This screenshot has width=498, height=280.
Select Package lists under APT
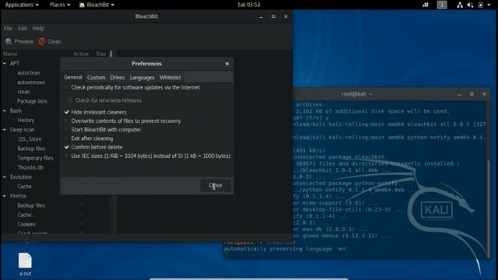pyautogui.click(x=32, y=101)
